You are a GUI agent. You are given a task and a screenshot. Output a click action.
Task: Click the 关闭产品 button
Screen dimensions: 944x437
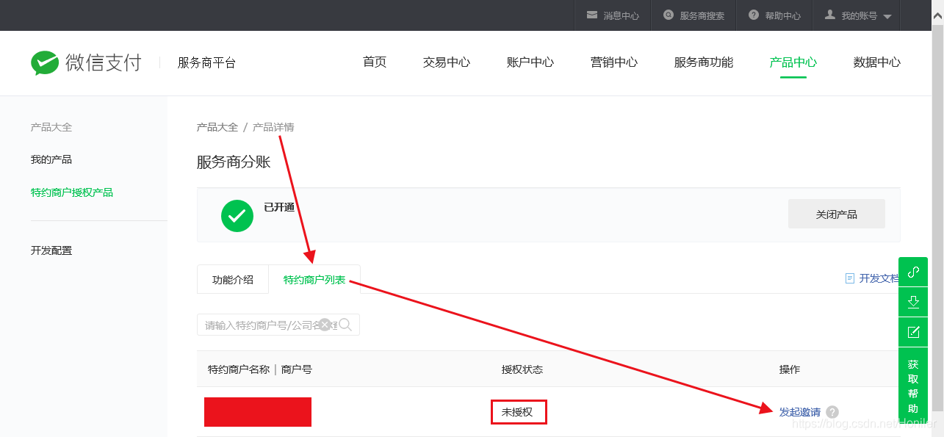pos(836,213)
